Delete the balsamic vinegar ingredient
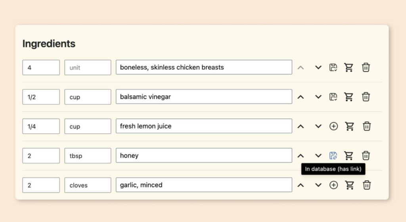This screenshot has height=222, width=406. [366, 97]
